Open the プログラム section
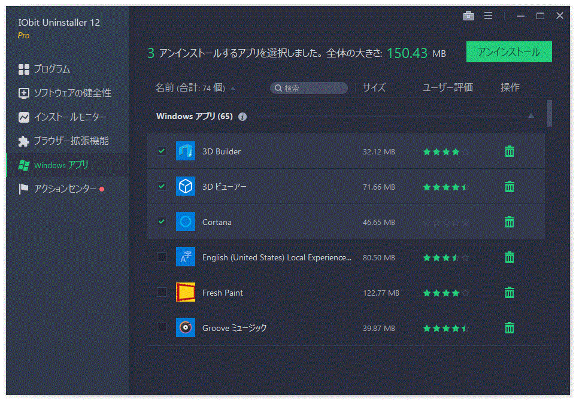576x401 pixels. pos(67,69)
